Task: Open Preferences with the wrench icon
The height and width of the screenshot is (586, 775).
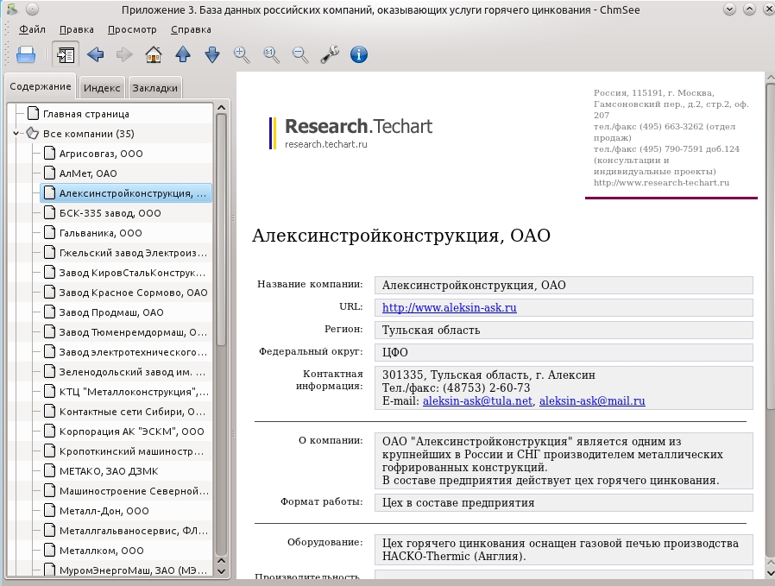Action: click(x=330, y=54)
